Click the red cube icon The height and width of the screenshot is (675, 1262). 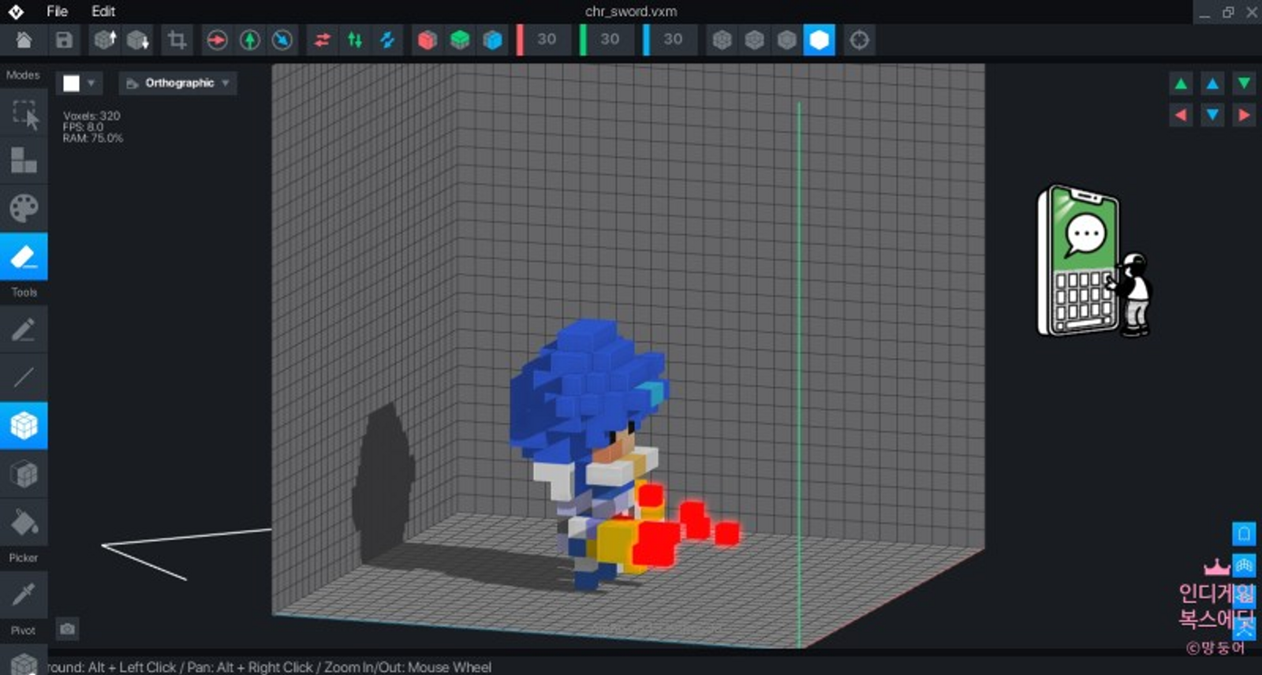(428, 40)
